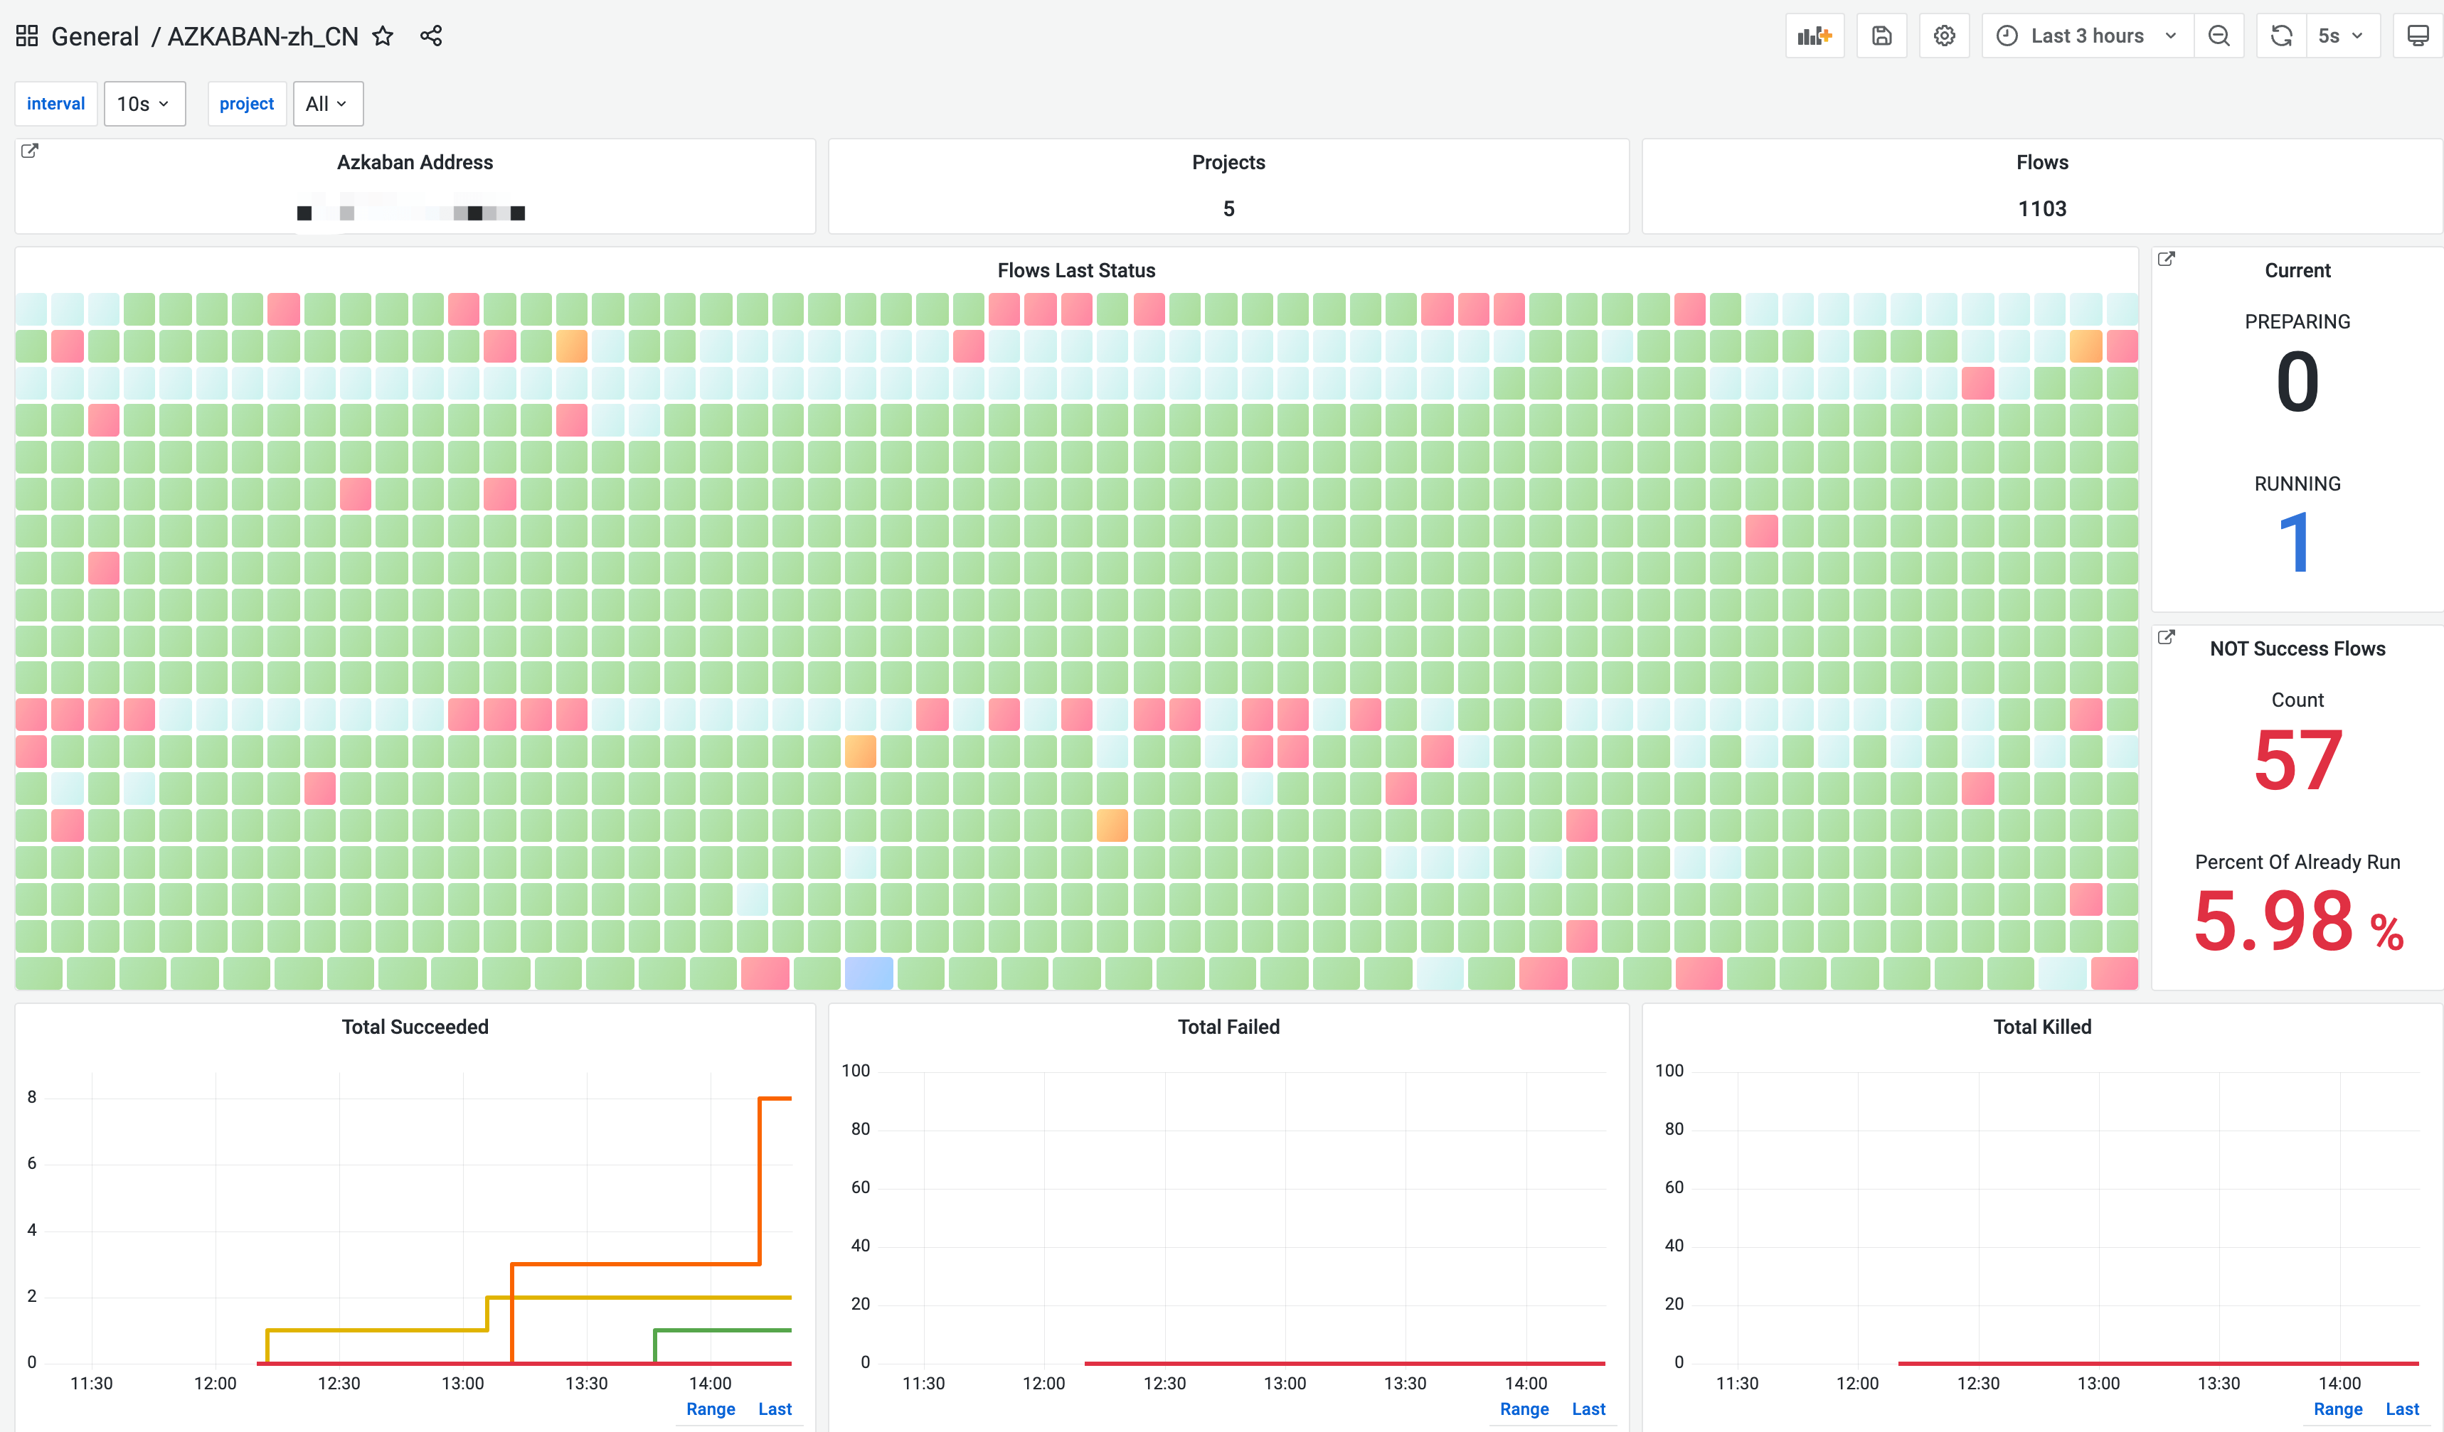Open the project All variable dropdown

point(326,104)
